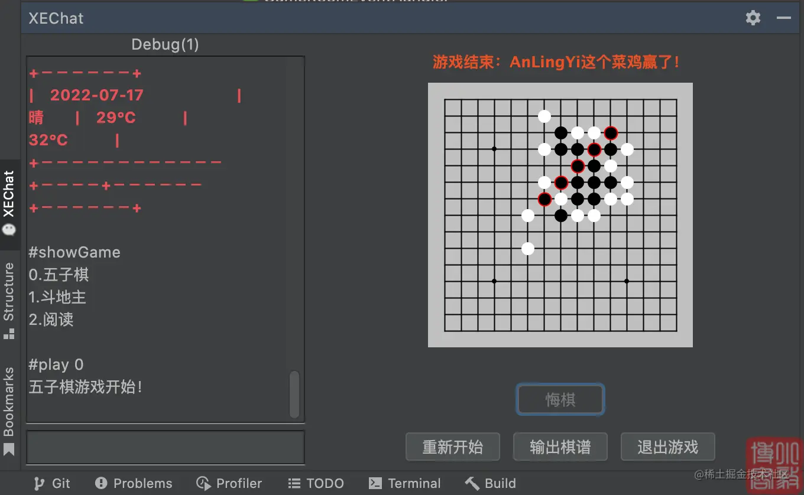Open the Git tool window
Viewport: 804px width, 495px height.
point(52,483)
